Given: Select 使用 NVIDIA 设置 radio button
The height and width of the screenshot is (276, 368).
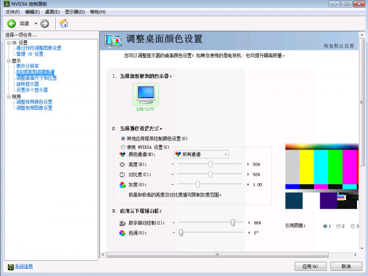Looking at the screenshot, I should pos(123,147).
